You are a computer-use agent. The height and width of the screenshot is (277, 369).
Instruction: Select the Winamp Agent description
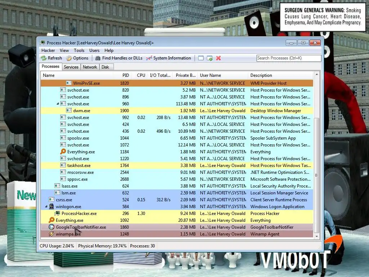click(x=265, y=234)
